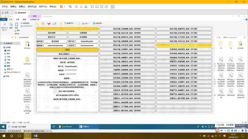
Task: Switch to the 主页 tab in VMware
Action: (x=6, y=12)
